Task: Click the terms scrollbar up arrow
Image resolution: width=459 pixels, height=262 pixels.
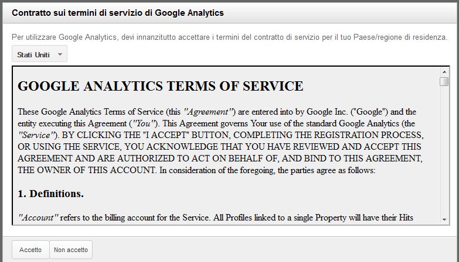Action: pos(444,71)
